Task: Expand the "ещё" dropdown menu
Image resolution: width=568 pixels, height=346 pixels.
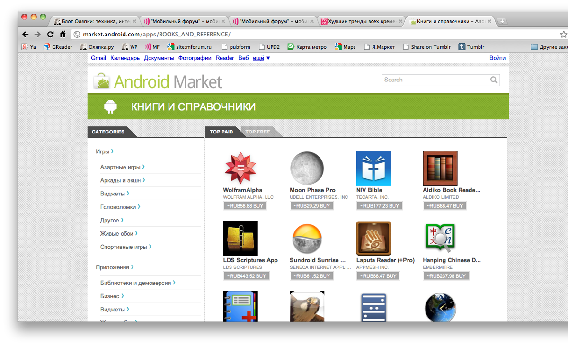Action: click(261, 58)
